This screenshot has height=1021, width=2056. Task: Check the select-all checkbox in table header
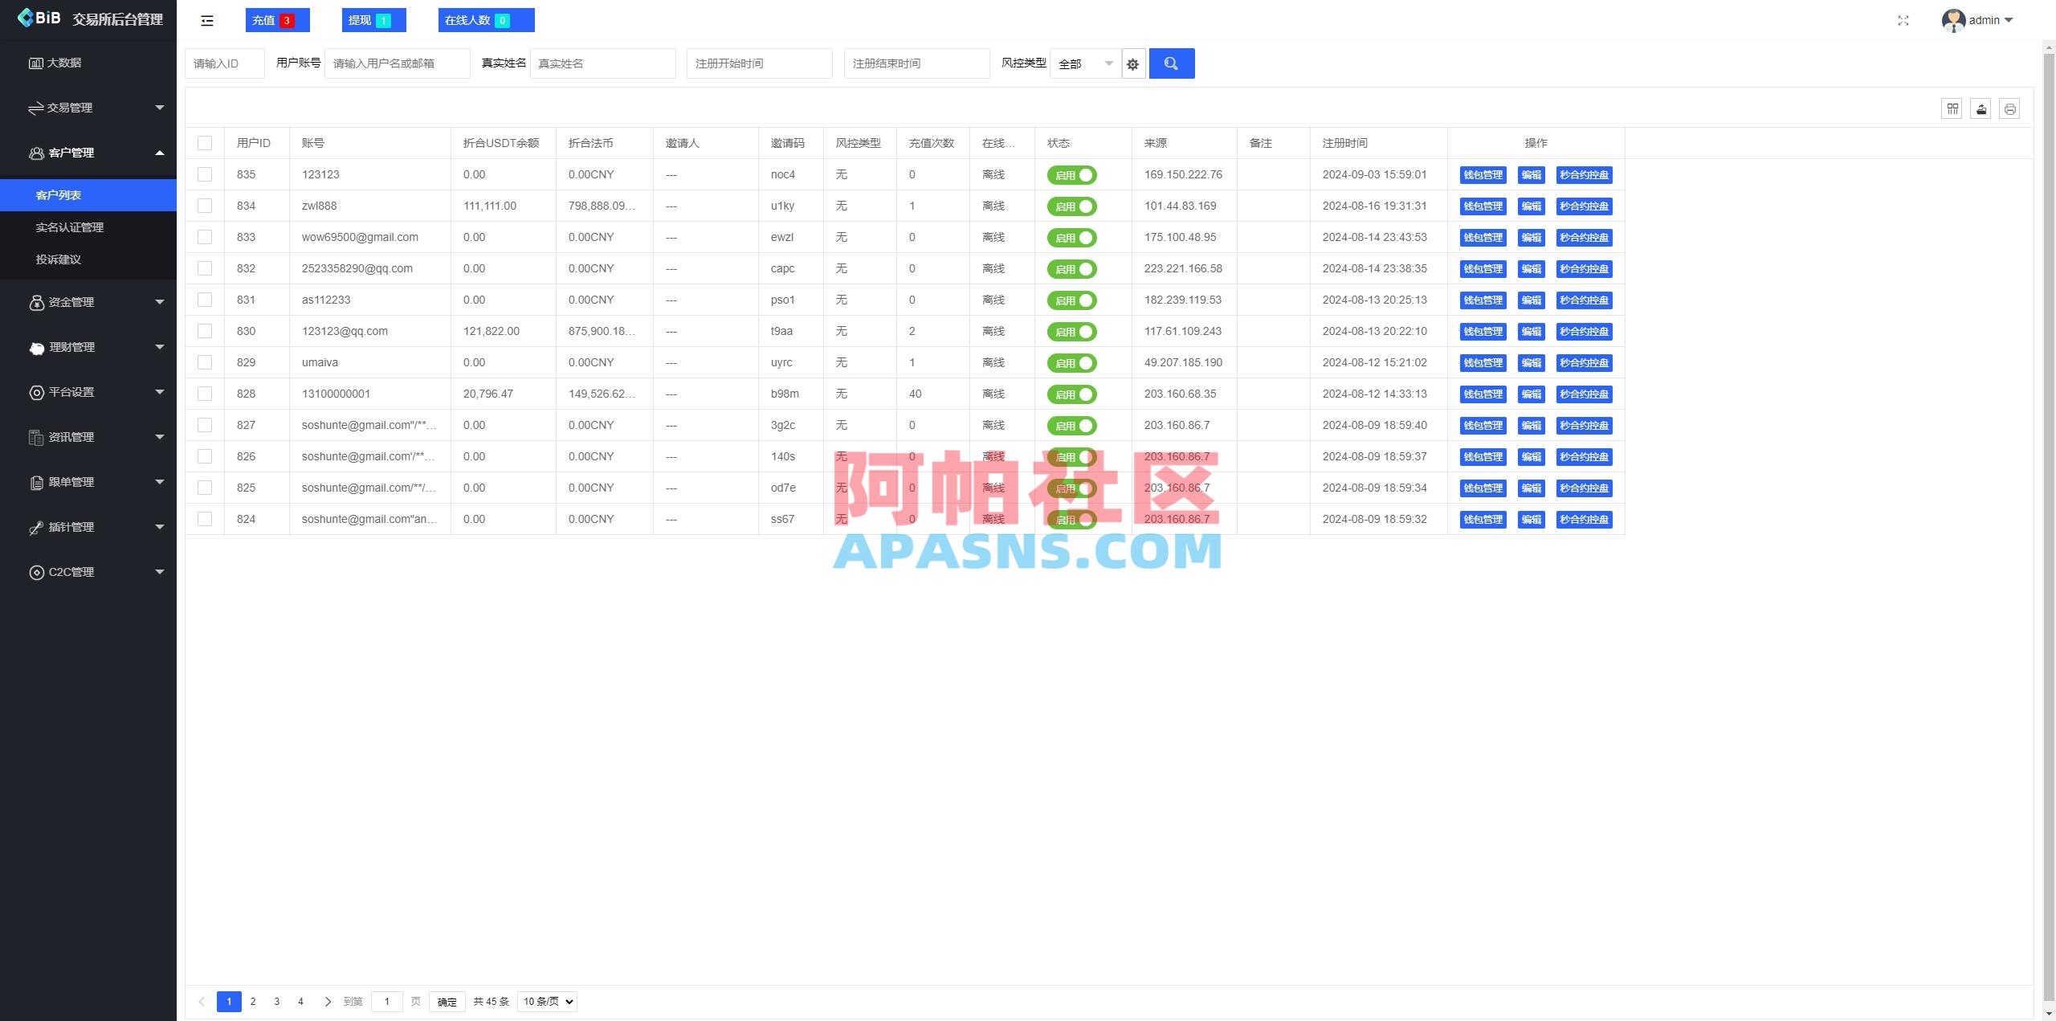point(205,142)
